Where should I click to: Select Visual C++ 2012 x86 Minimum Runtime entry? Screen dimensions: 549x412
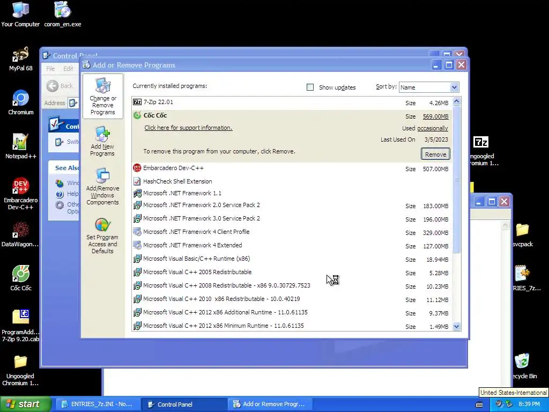[x=292, y=326]
